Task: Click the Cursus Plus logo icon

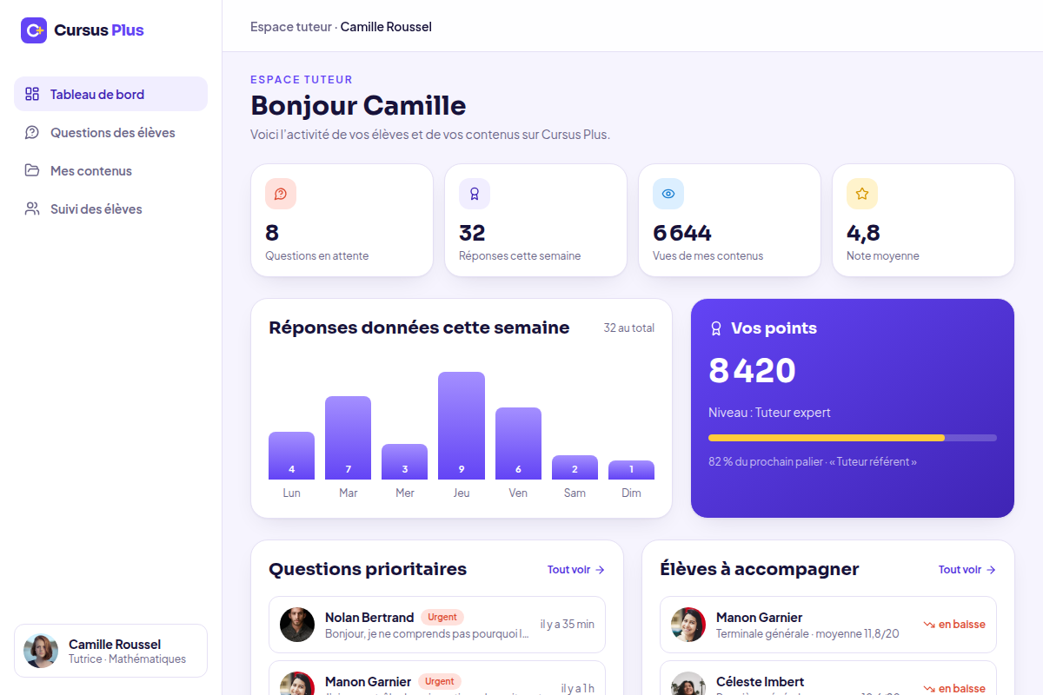Action: (34, 30)
